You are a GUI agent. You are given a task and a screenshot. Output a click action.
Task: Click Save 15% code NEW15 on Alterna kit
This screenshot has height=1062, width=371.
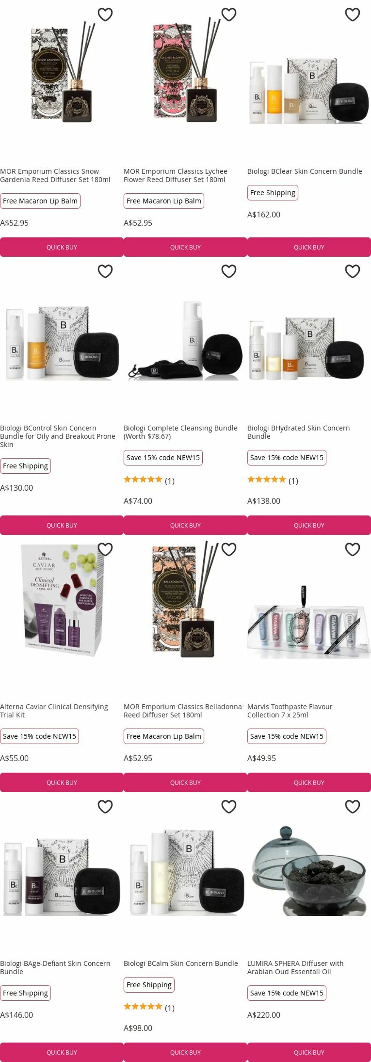tap(40, 736)
